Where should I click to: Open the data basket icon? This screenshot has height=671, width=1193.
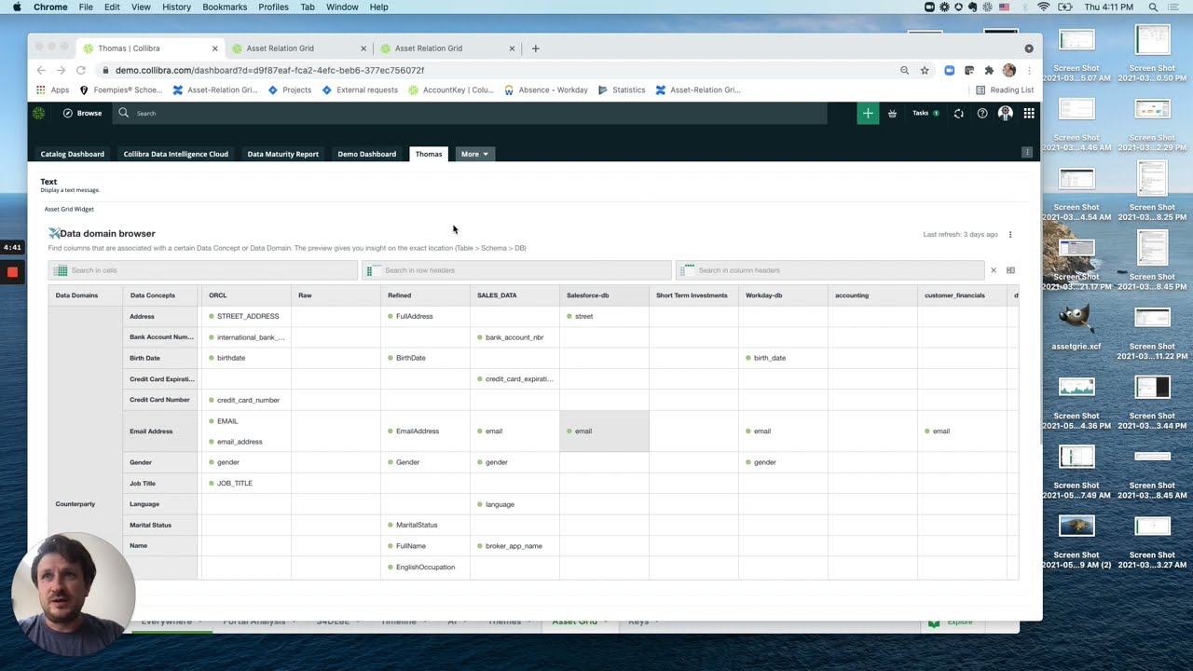pos(892,113)
